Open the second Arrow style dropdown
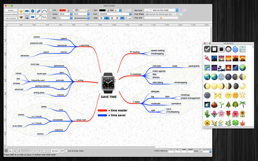 [81, 14]
